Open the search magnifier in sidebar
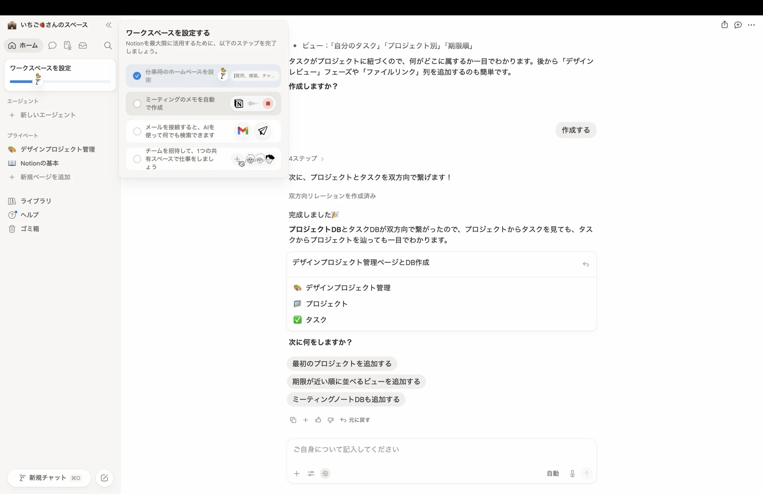Viewport: 763px width, 494px height. click(108, 46)
